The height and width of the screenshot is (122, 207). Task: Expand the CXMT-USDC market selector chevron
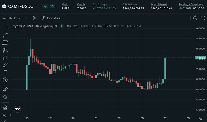point(37,6)
